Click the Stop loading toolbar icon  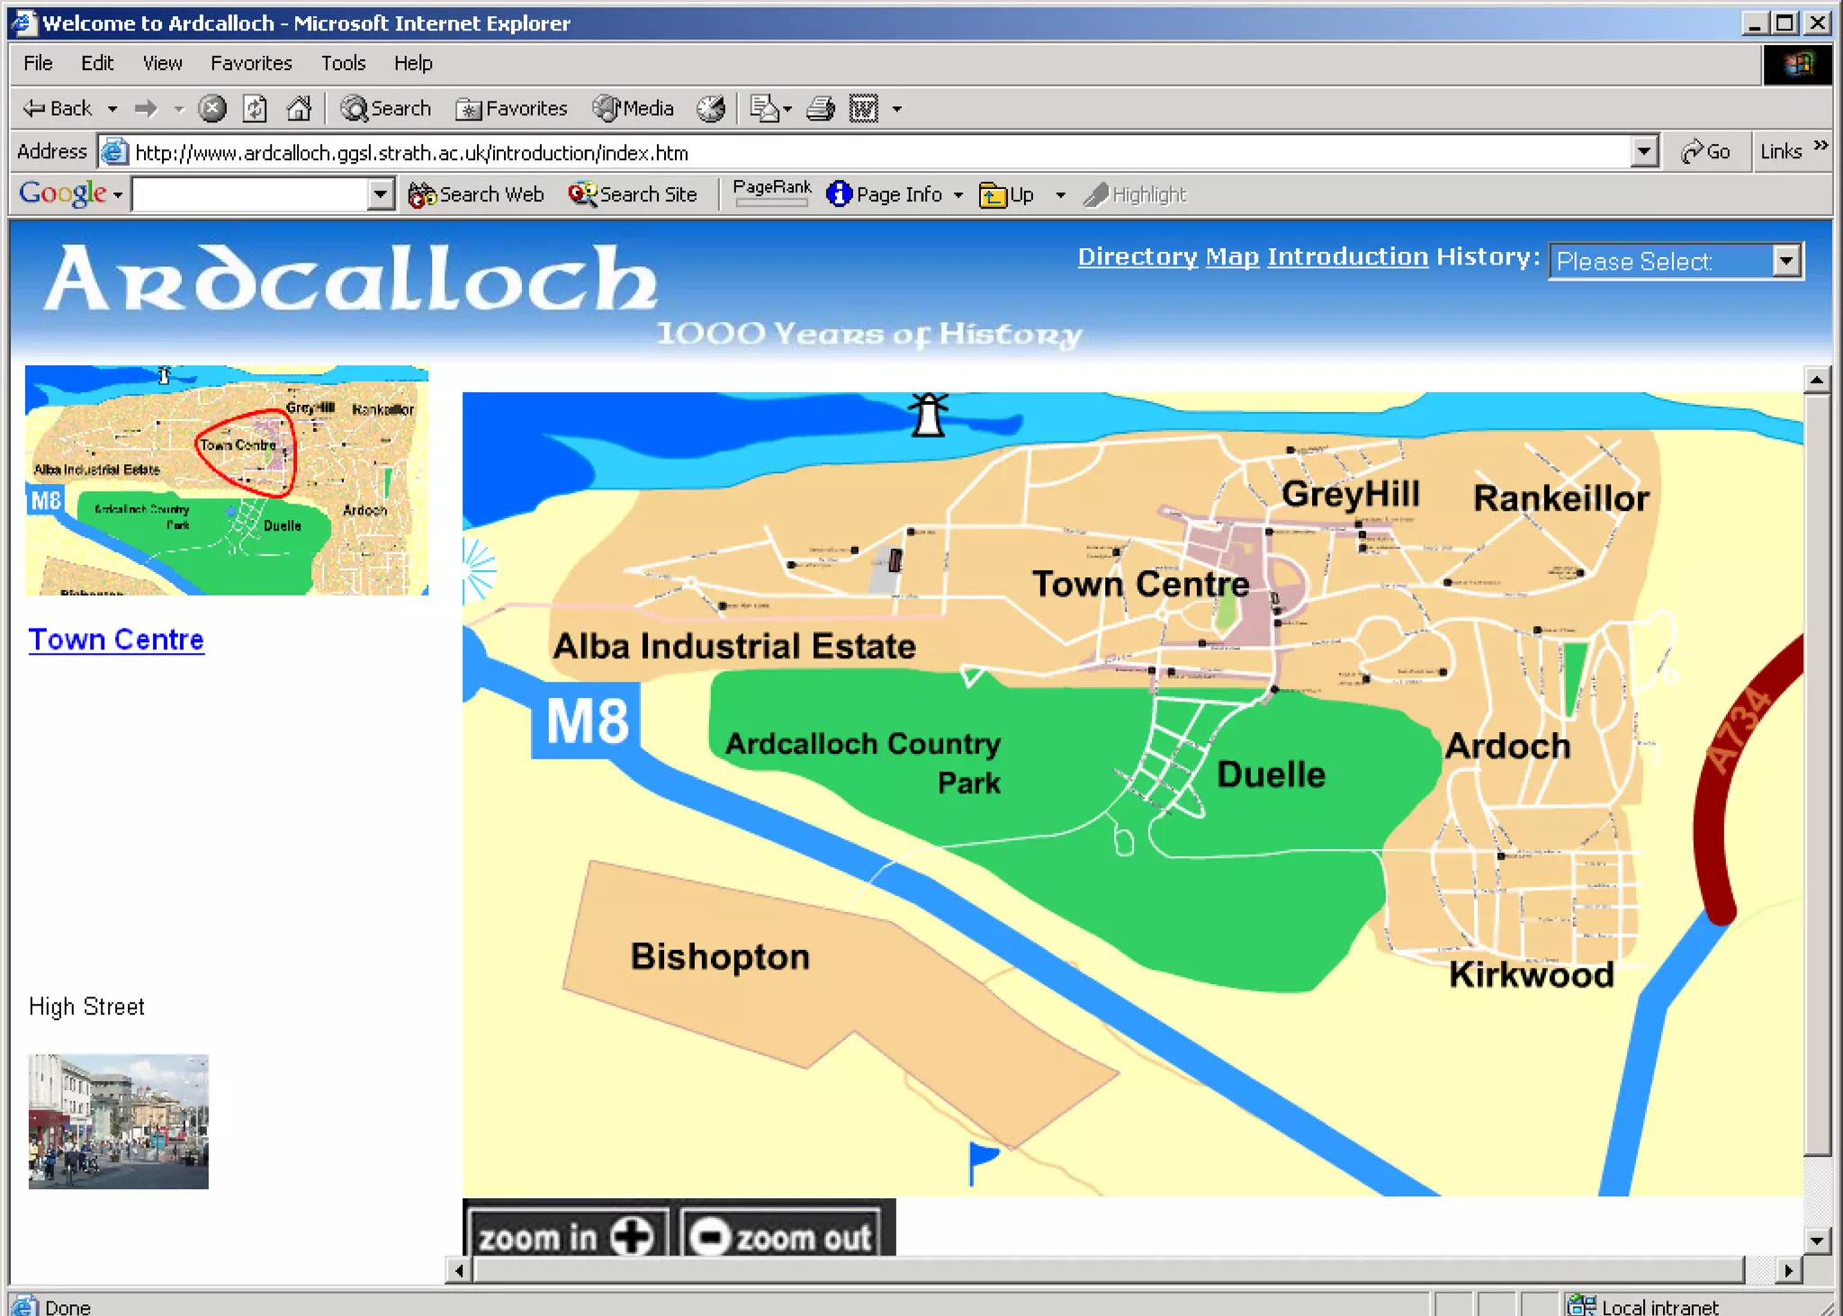pyautogui.click(x=211, y=109)
